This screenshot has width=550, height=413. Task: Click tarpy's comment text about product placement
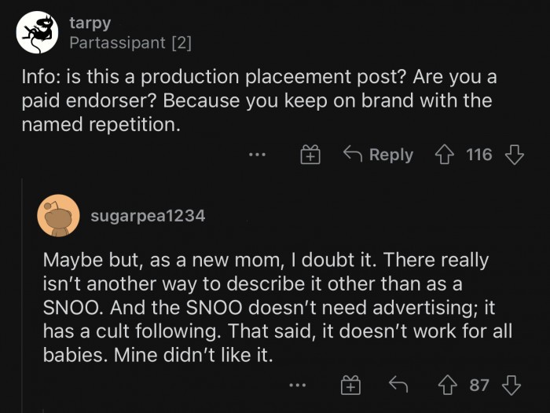(259, 101)
